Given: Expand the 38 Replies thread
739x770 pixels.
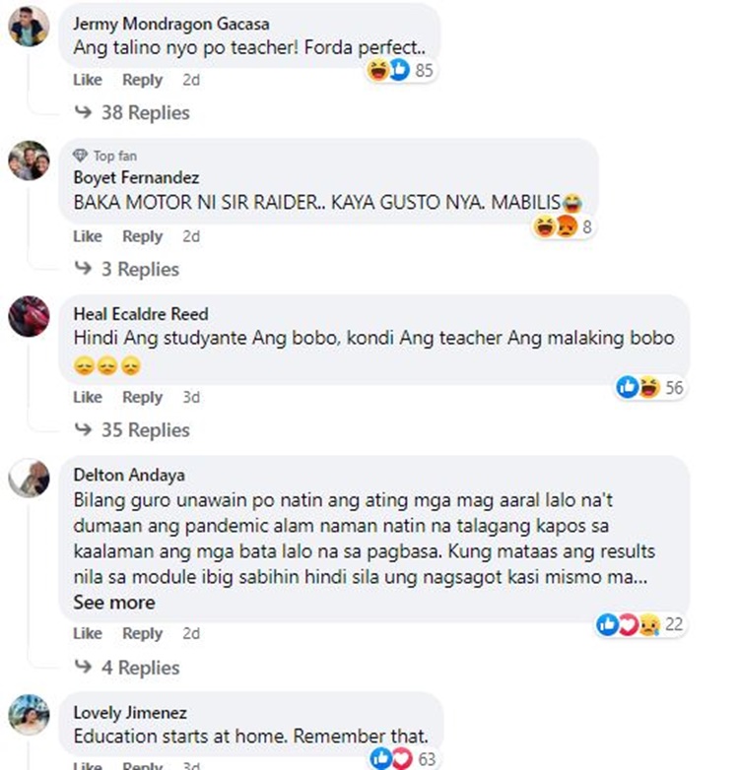Looking at the screenshot, I should 132,112.
